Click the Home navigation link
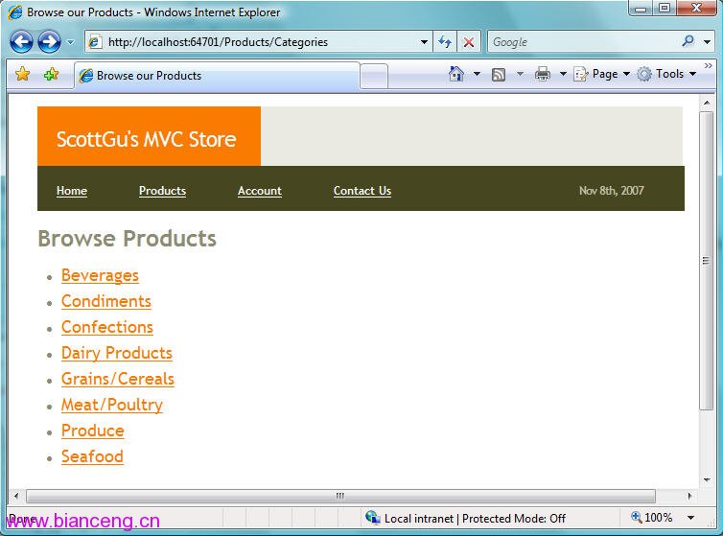Viewport: 723px width, 536px height. 72,191
